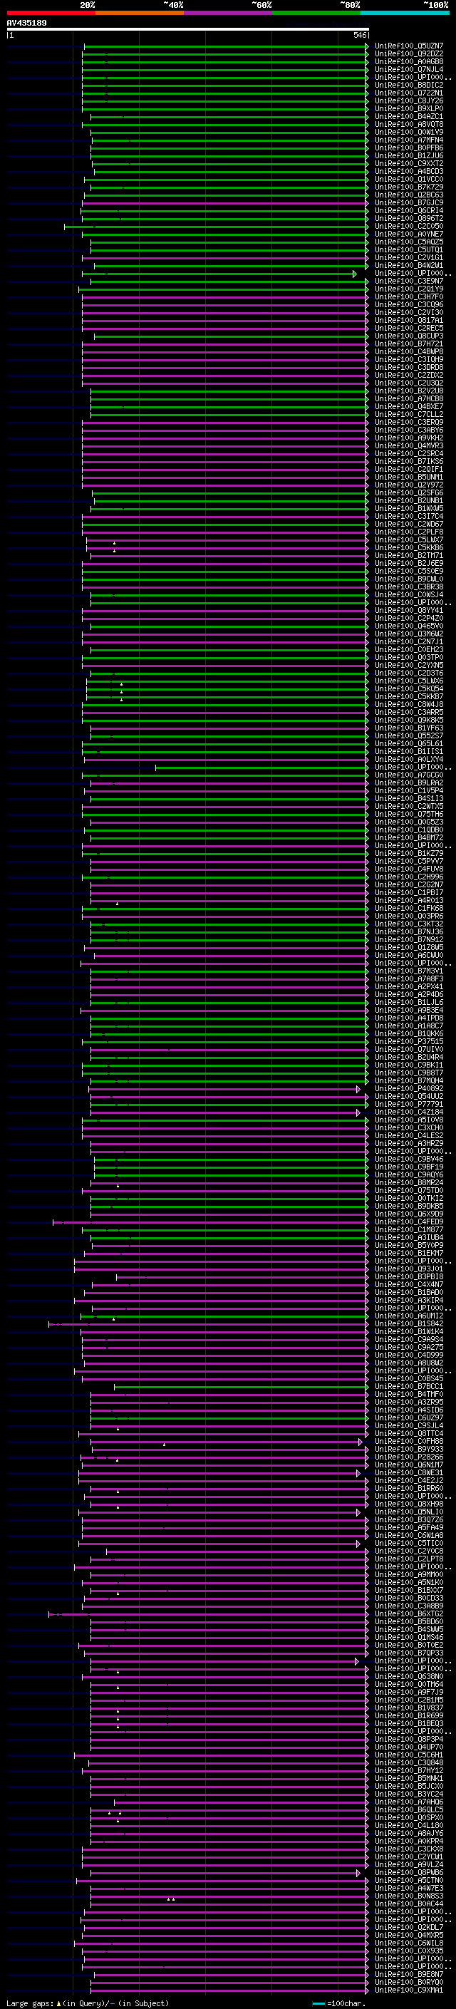The width and height of the screenshot is (456, 2009).
Task: Open hit UniRef100_Q7NJL4
Action: (x=409, y=69)
